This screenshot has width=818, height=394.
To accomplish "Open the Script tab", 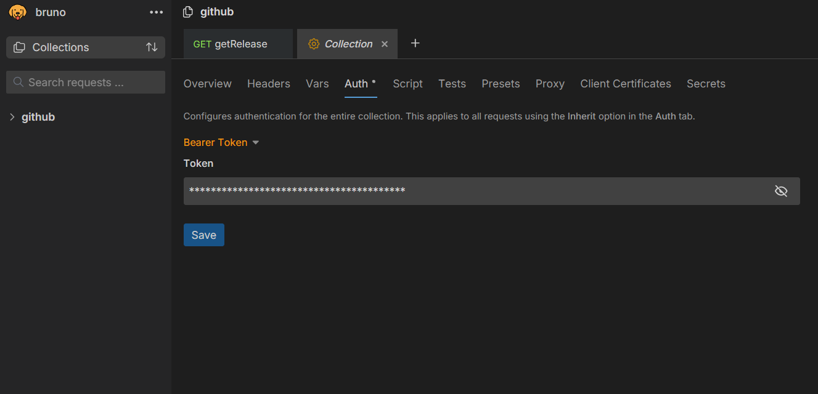I will point(408,84).
